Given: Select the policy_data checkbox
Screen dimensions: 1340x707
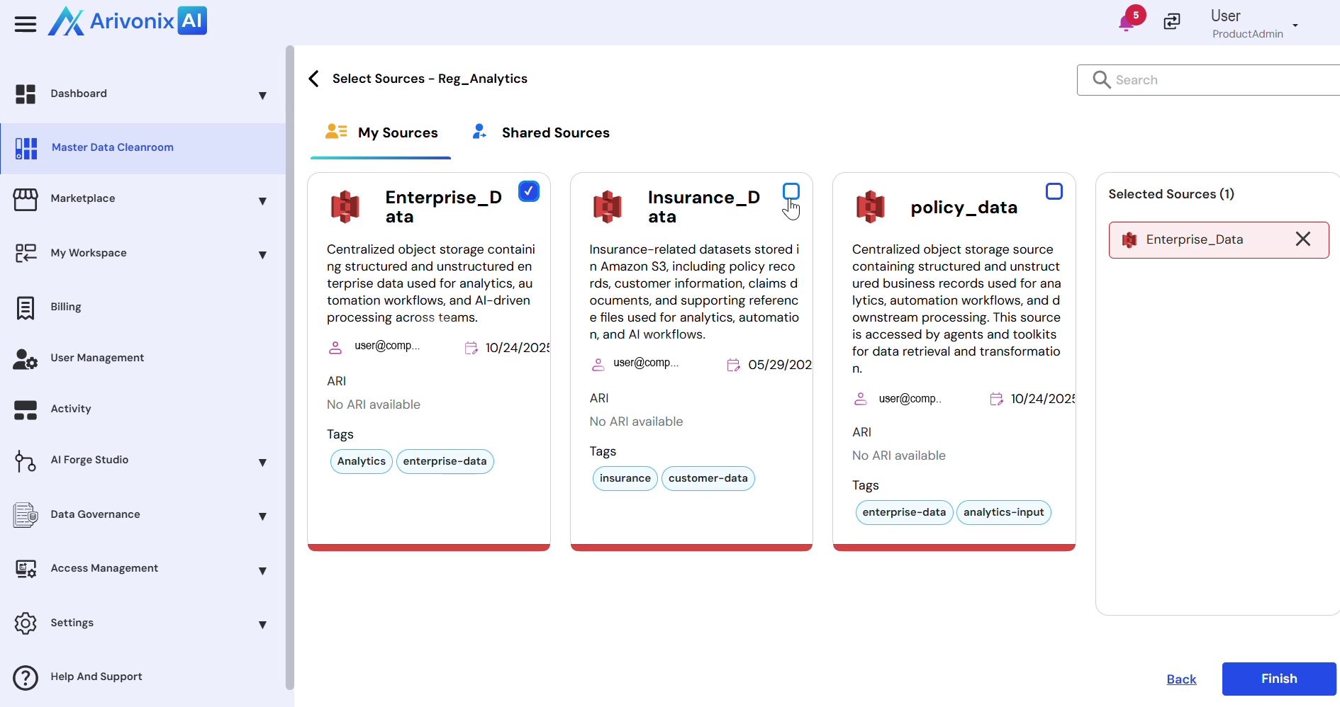Looking at the screenshot, I should (1054, 191).
